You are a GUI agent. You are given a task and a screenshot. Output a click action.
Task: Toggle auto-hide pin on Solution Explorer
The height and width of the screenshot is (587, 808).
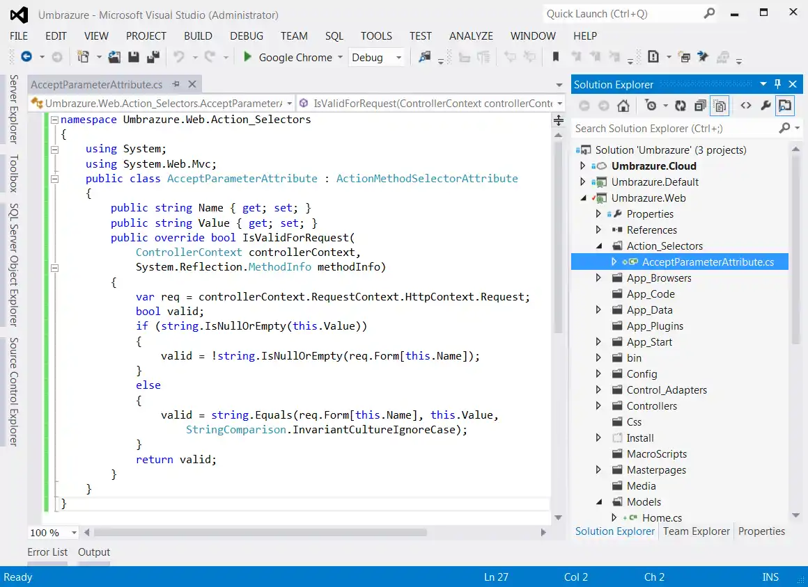777,84
